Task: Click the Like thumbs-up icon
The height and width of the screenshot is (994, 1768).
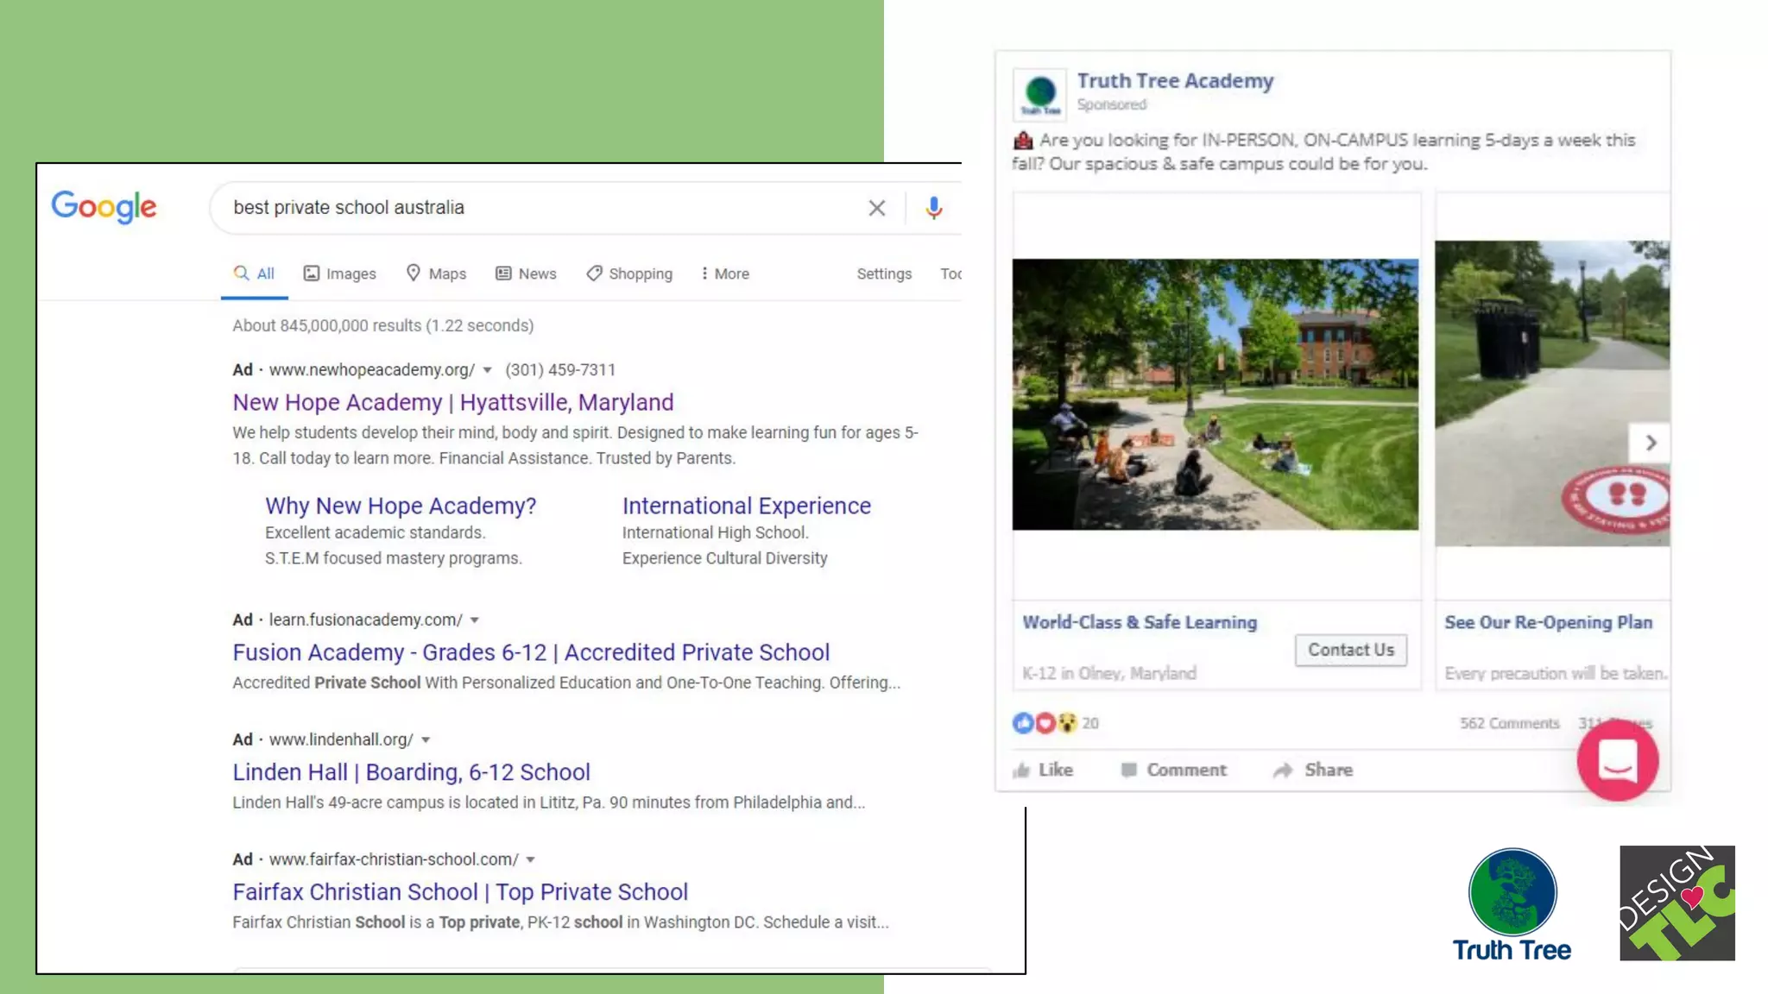Action: pyautogui.click(x=1022, y=770)
